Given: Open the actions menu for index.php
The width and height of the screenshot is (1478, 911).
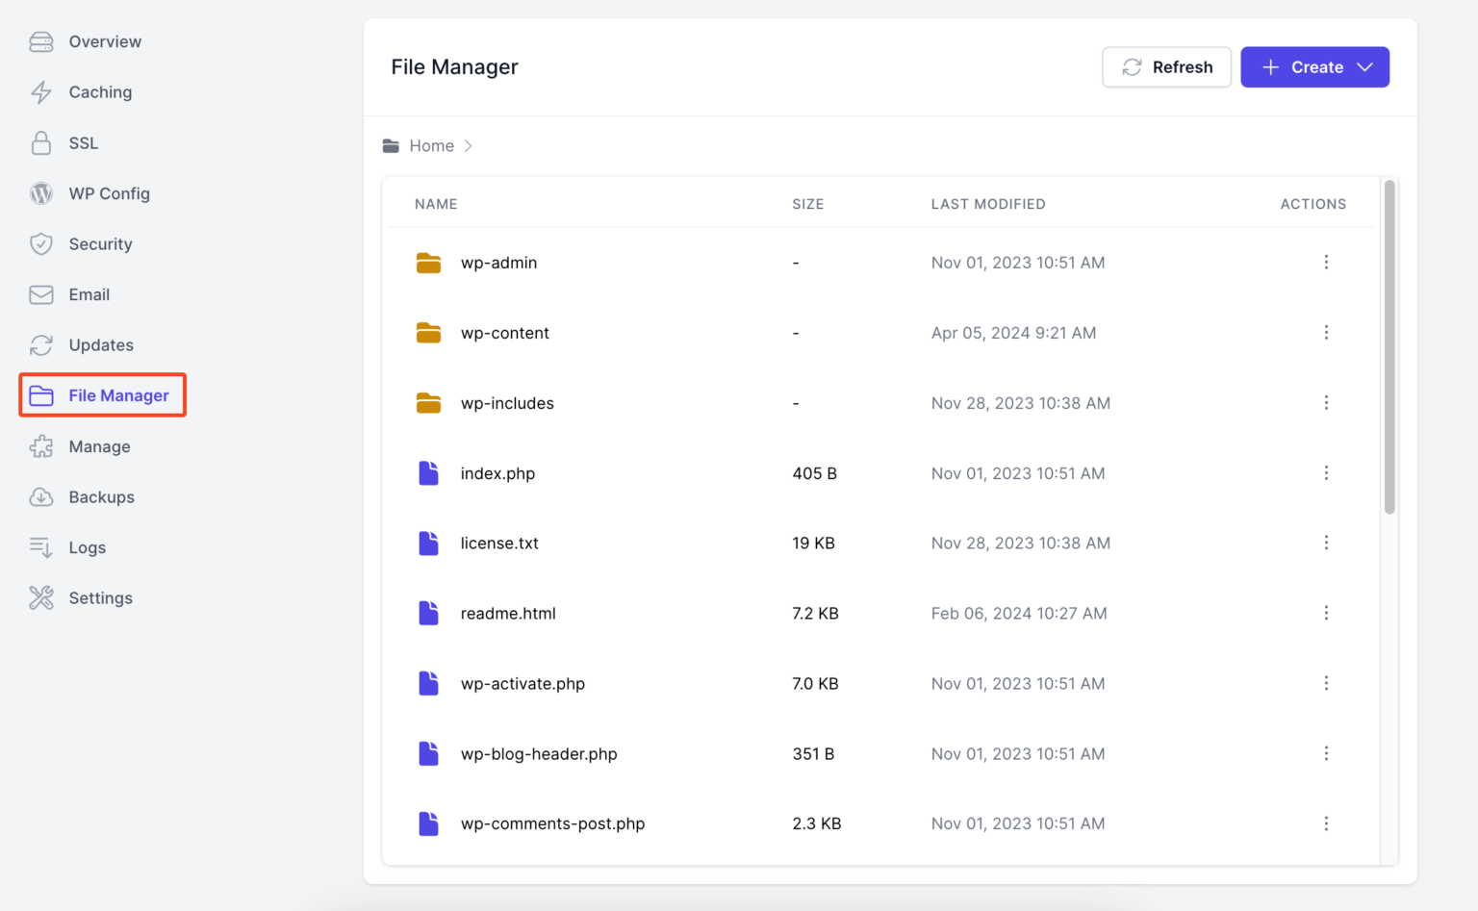Looking at the screenshot, I should 1327,472.
